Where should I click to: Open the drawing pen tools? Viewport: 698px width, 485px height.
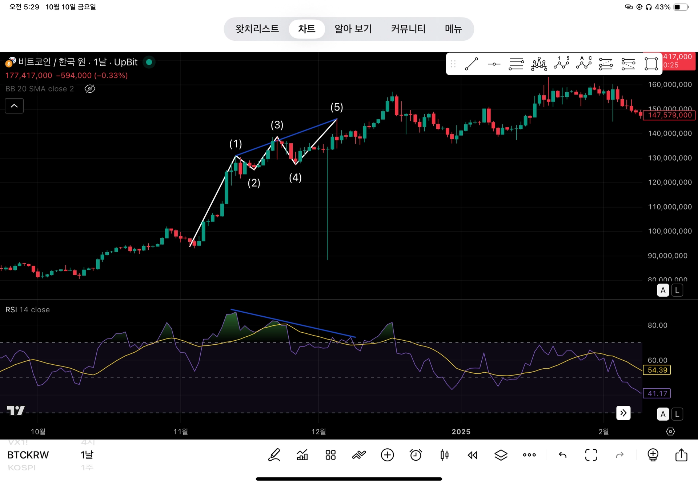point(274,455)
